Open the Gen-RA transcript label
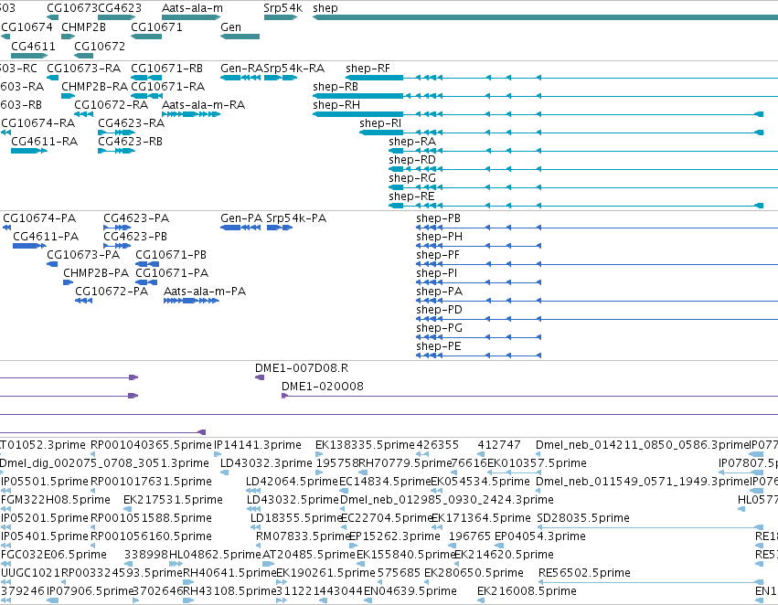This screenshot has width=778, height=605. 241,69
